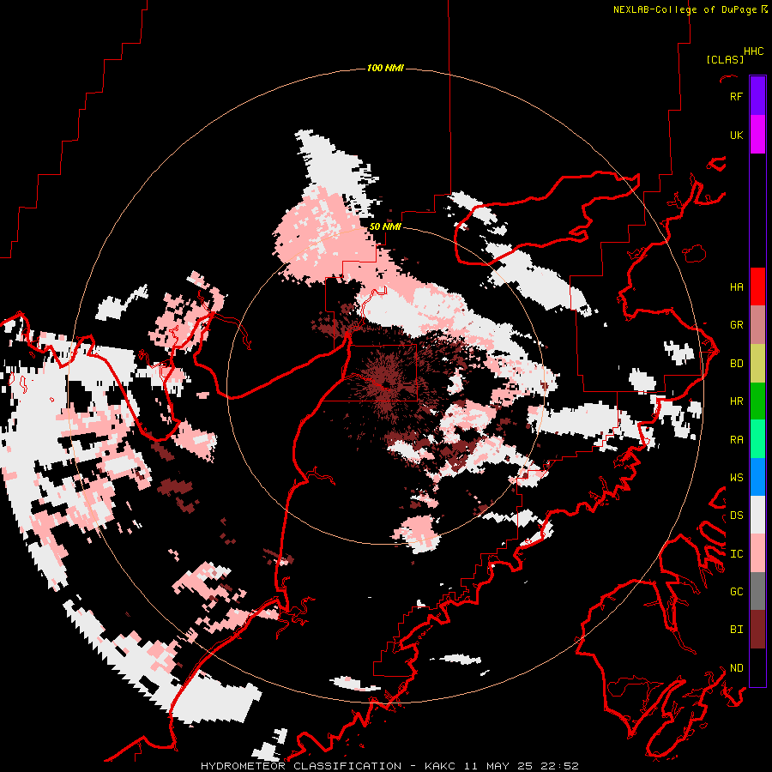
Task: Click the BI dark red legend swatch
Action: pos(757,630)
